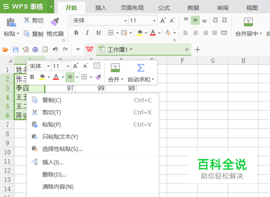
Task: Click the Copy icon in ribbon
Action: [26, 33]
